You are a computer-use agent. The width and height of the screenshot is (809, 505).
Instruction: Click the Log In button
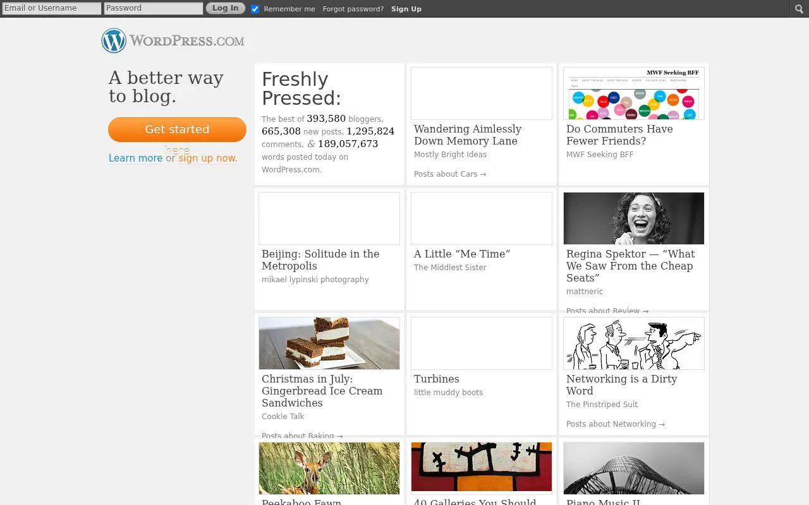tap(225, 8)
